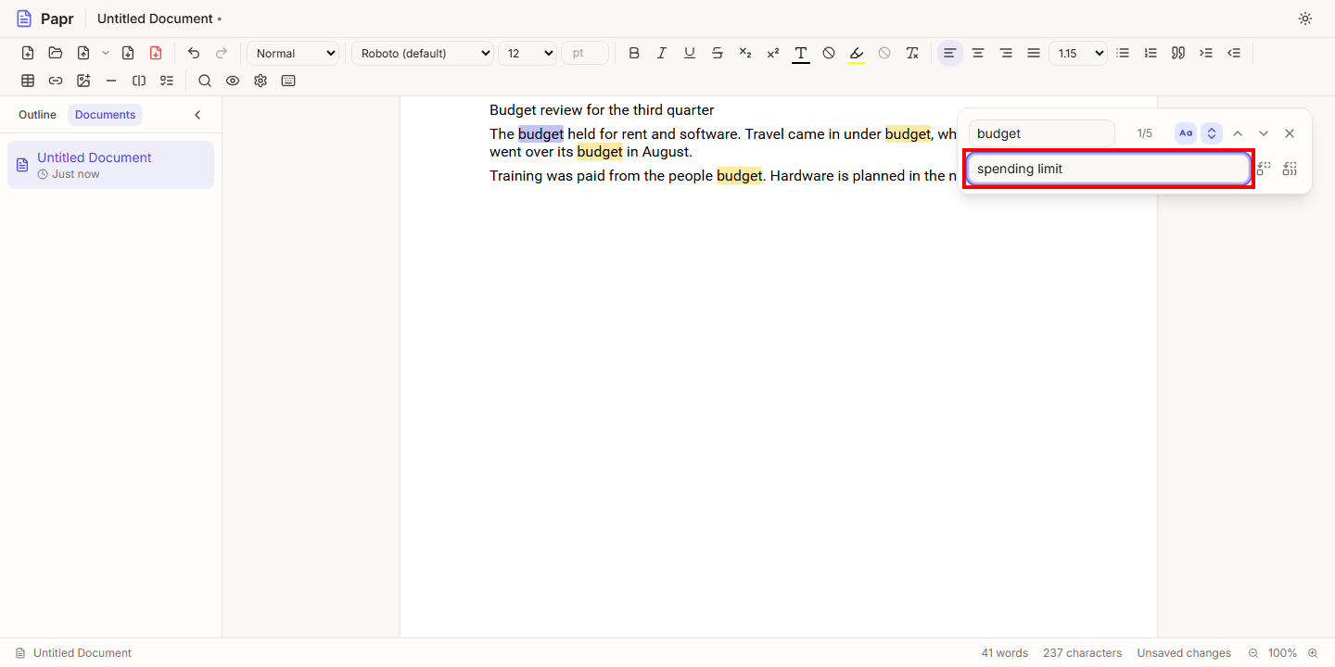Insert a hyperlink
The image size is (1335, 667).
pos(56,81)
